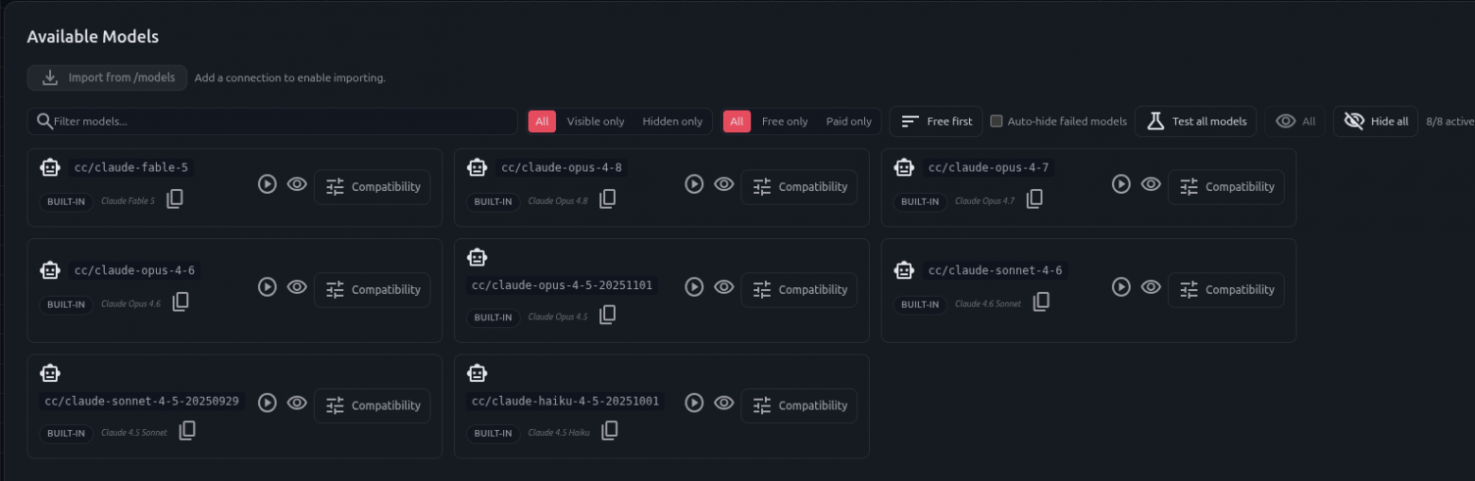Click the robot icon on cc/claude-haiku-4-5-20251001 card
Viewport: 1475px width, 481px height.
click(477, 374)
